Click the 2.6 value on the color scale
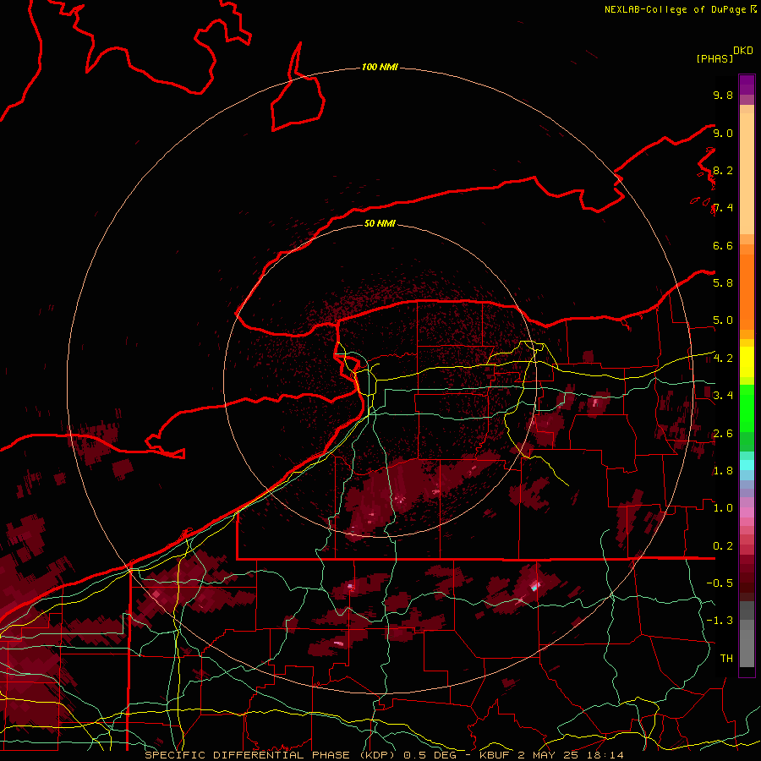 click(x=723, y=434)
